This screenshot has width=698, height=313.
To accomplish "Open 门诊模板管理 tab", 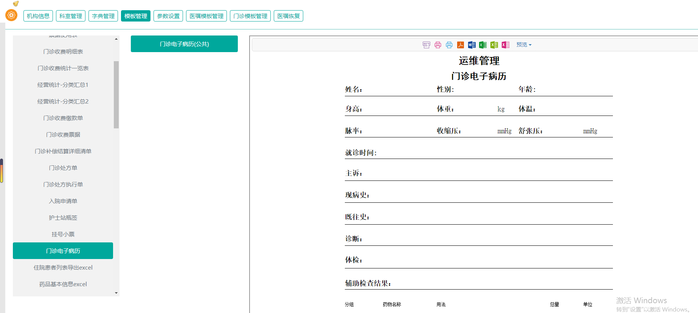I will click(250, 16).
